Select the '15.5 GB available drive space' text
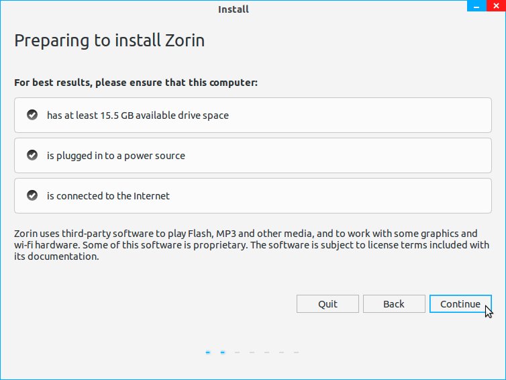 138,115
